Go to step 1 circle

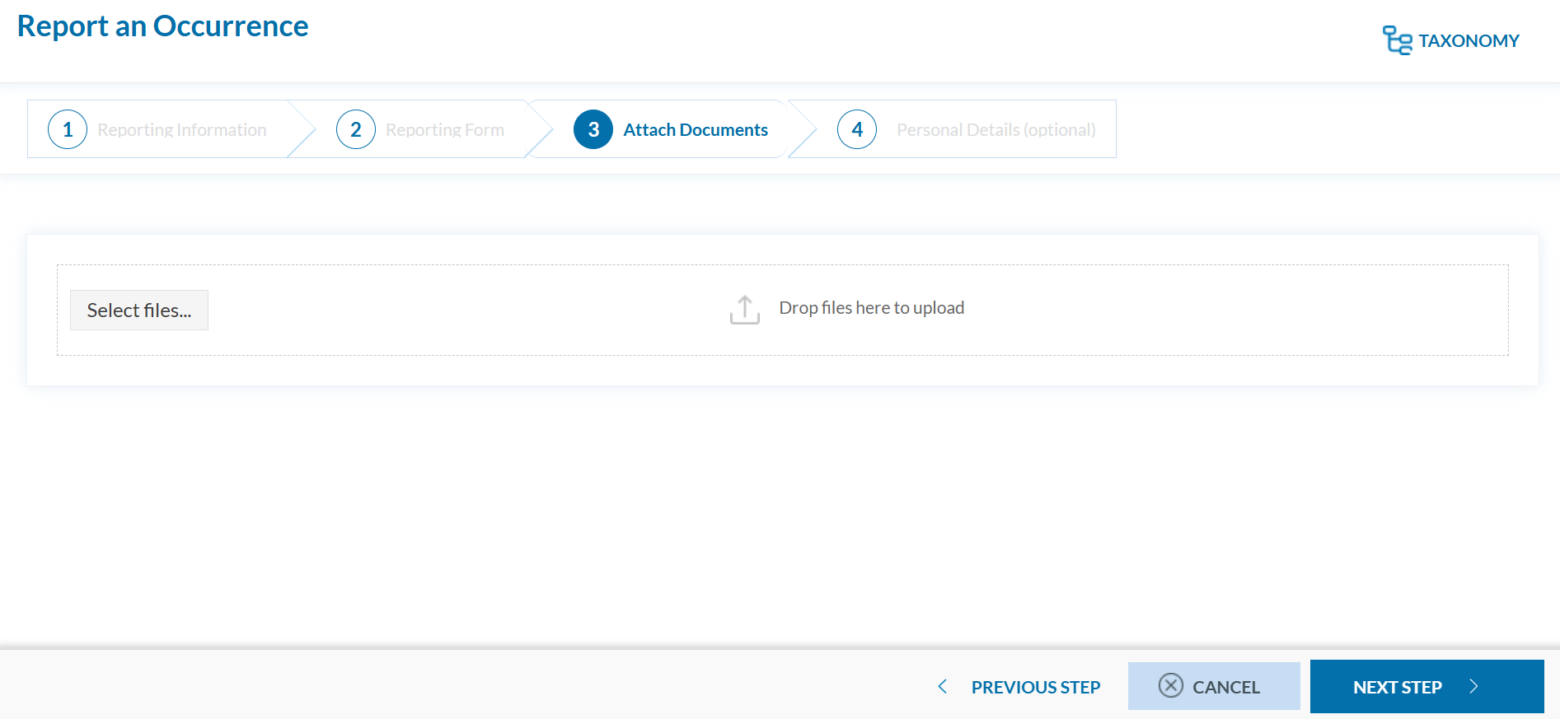(68, 129)
